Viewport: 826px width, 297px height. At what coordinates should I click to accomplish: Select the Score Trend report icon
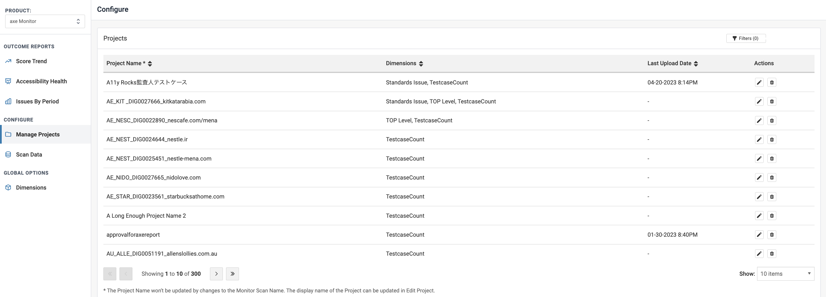pos(8,61)
